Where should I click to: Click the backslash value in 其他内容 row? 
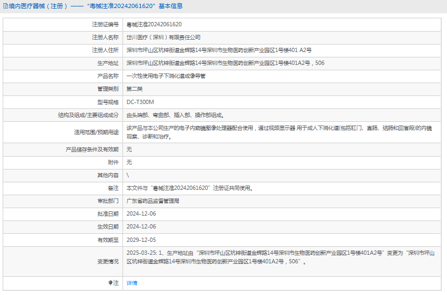pos(128,175)
